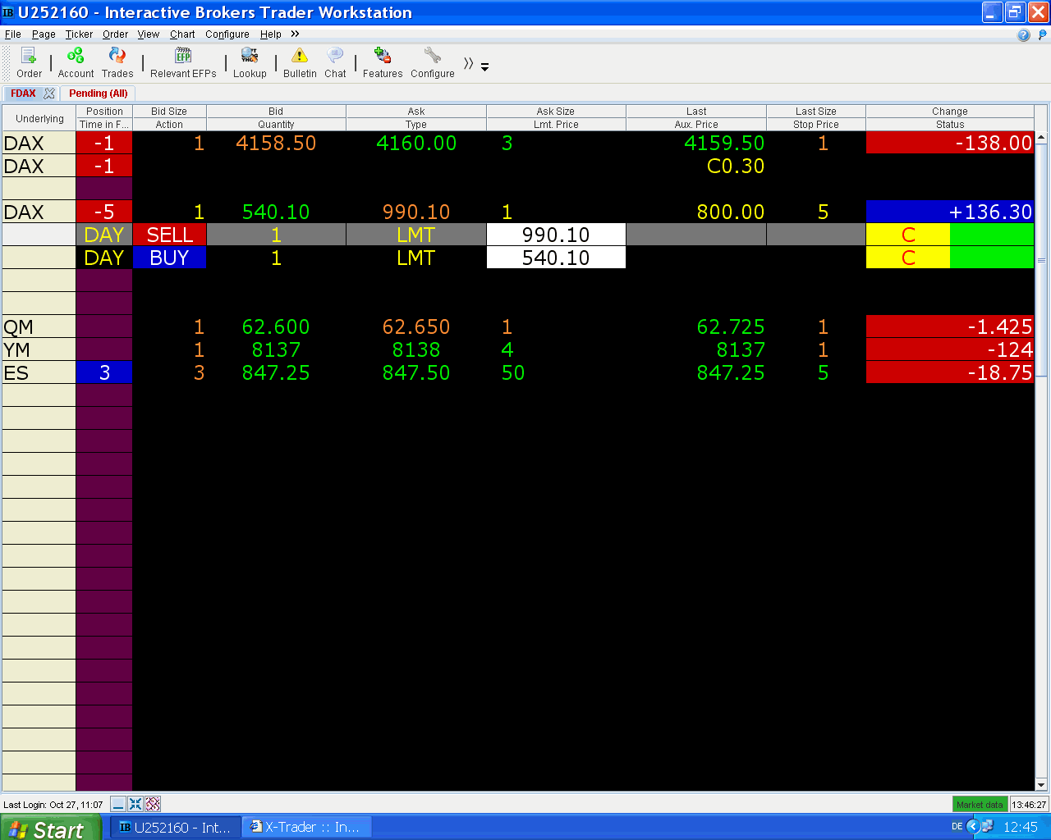Open the Features selector icon
This screenshot has height=840, width=1051.
[383, 63]
